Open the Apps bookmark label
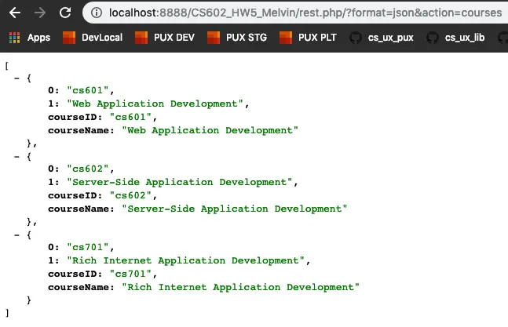The height and width of the screenshot is (327, 508). [x=39, y=38]
